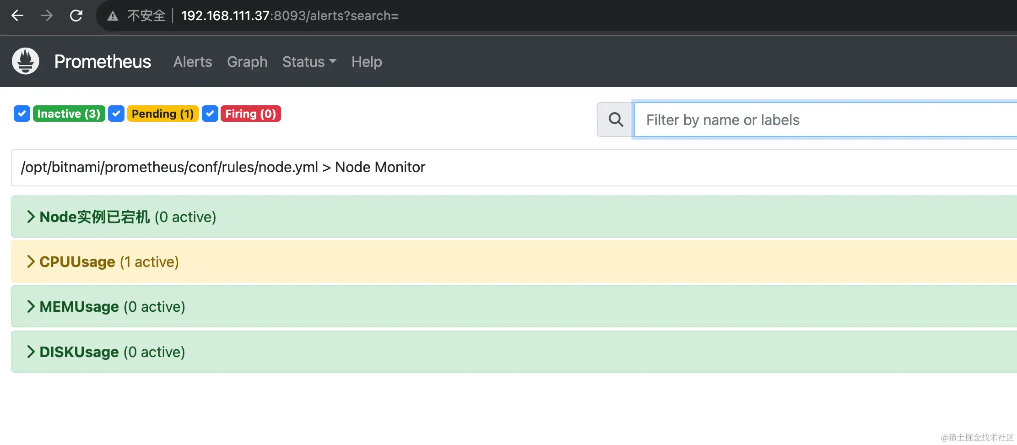Open the Graph page
The image size is (1017, 445).
(x=247, y=62)
